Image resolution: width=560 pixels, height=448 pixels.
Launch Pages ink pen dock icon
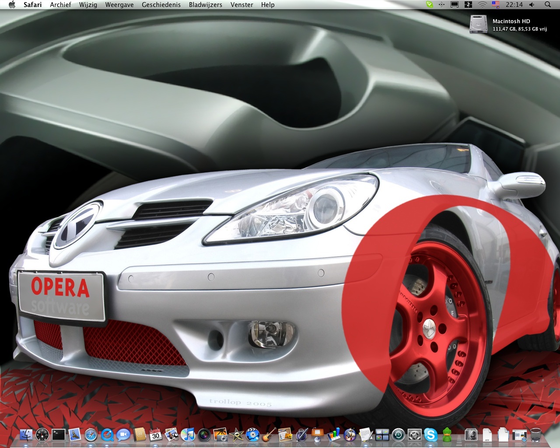click(301, 434)
